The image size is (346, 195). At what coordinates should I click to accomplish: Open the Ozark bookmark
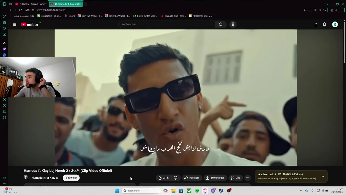pyautogui.click(x=70, y=16)
